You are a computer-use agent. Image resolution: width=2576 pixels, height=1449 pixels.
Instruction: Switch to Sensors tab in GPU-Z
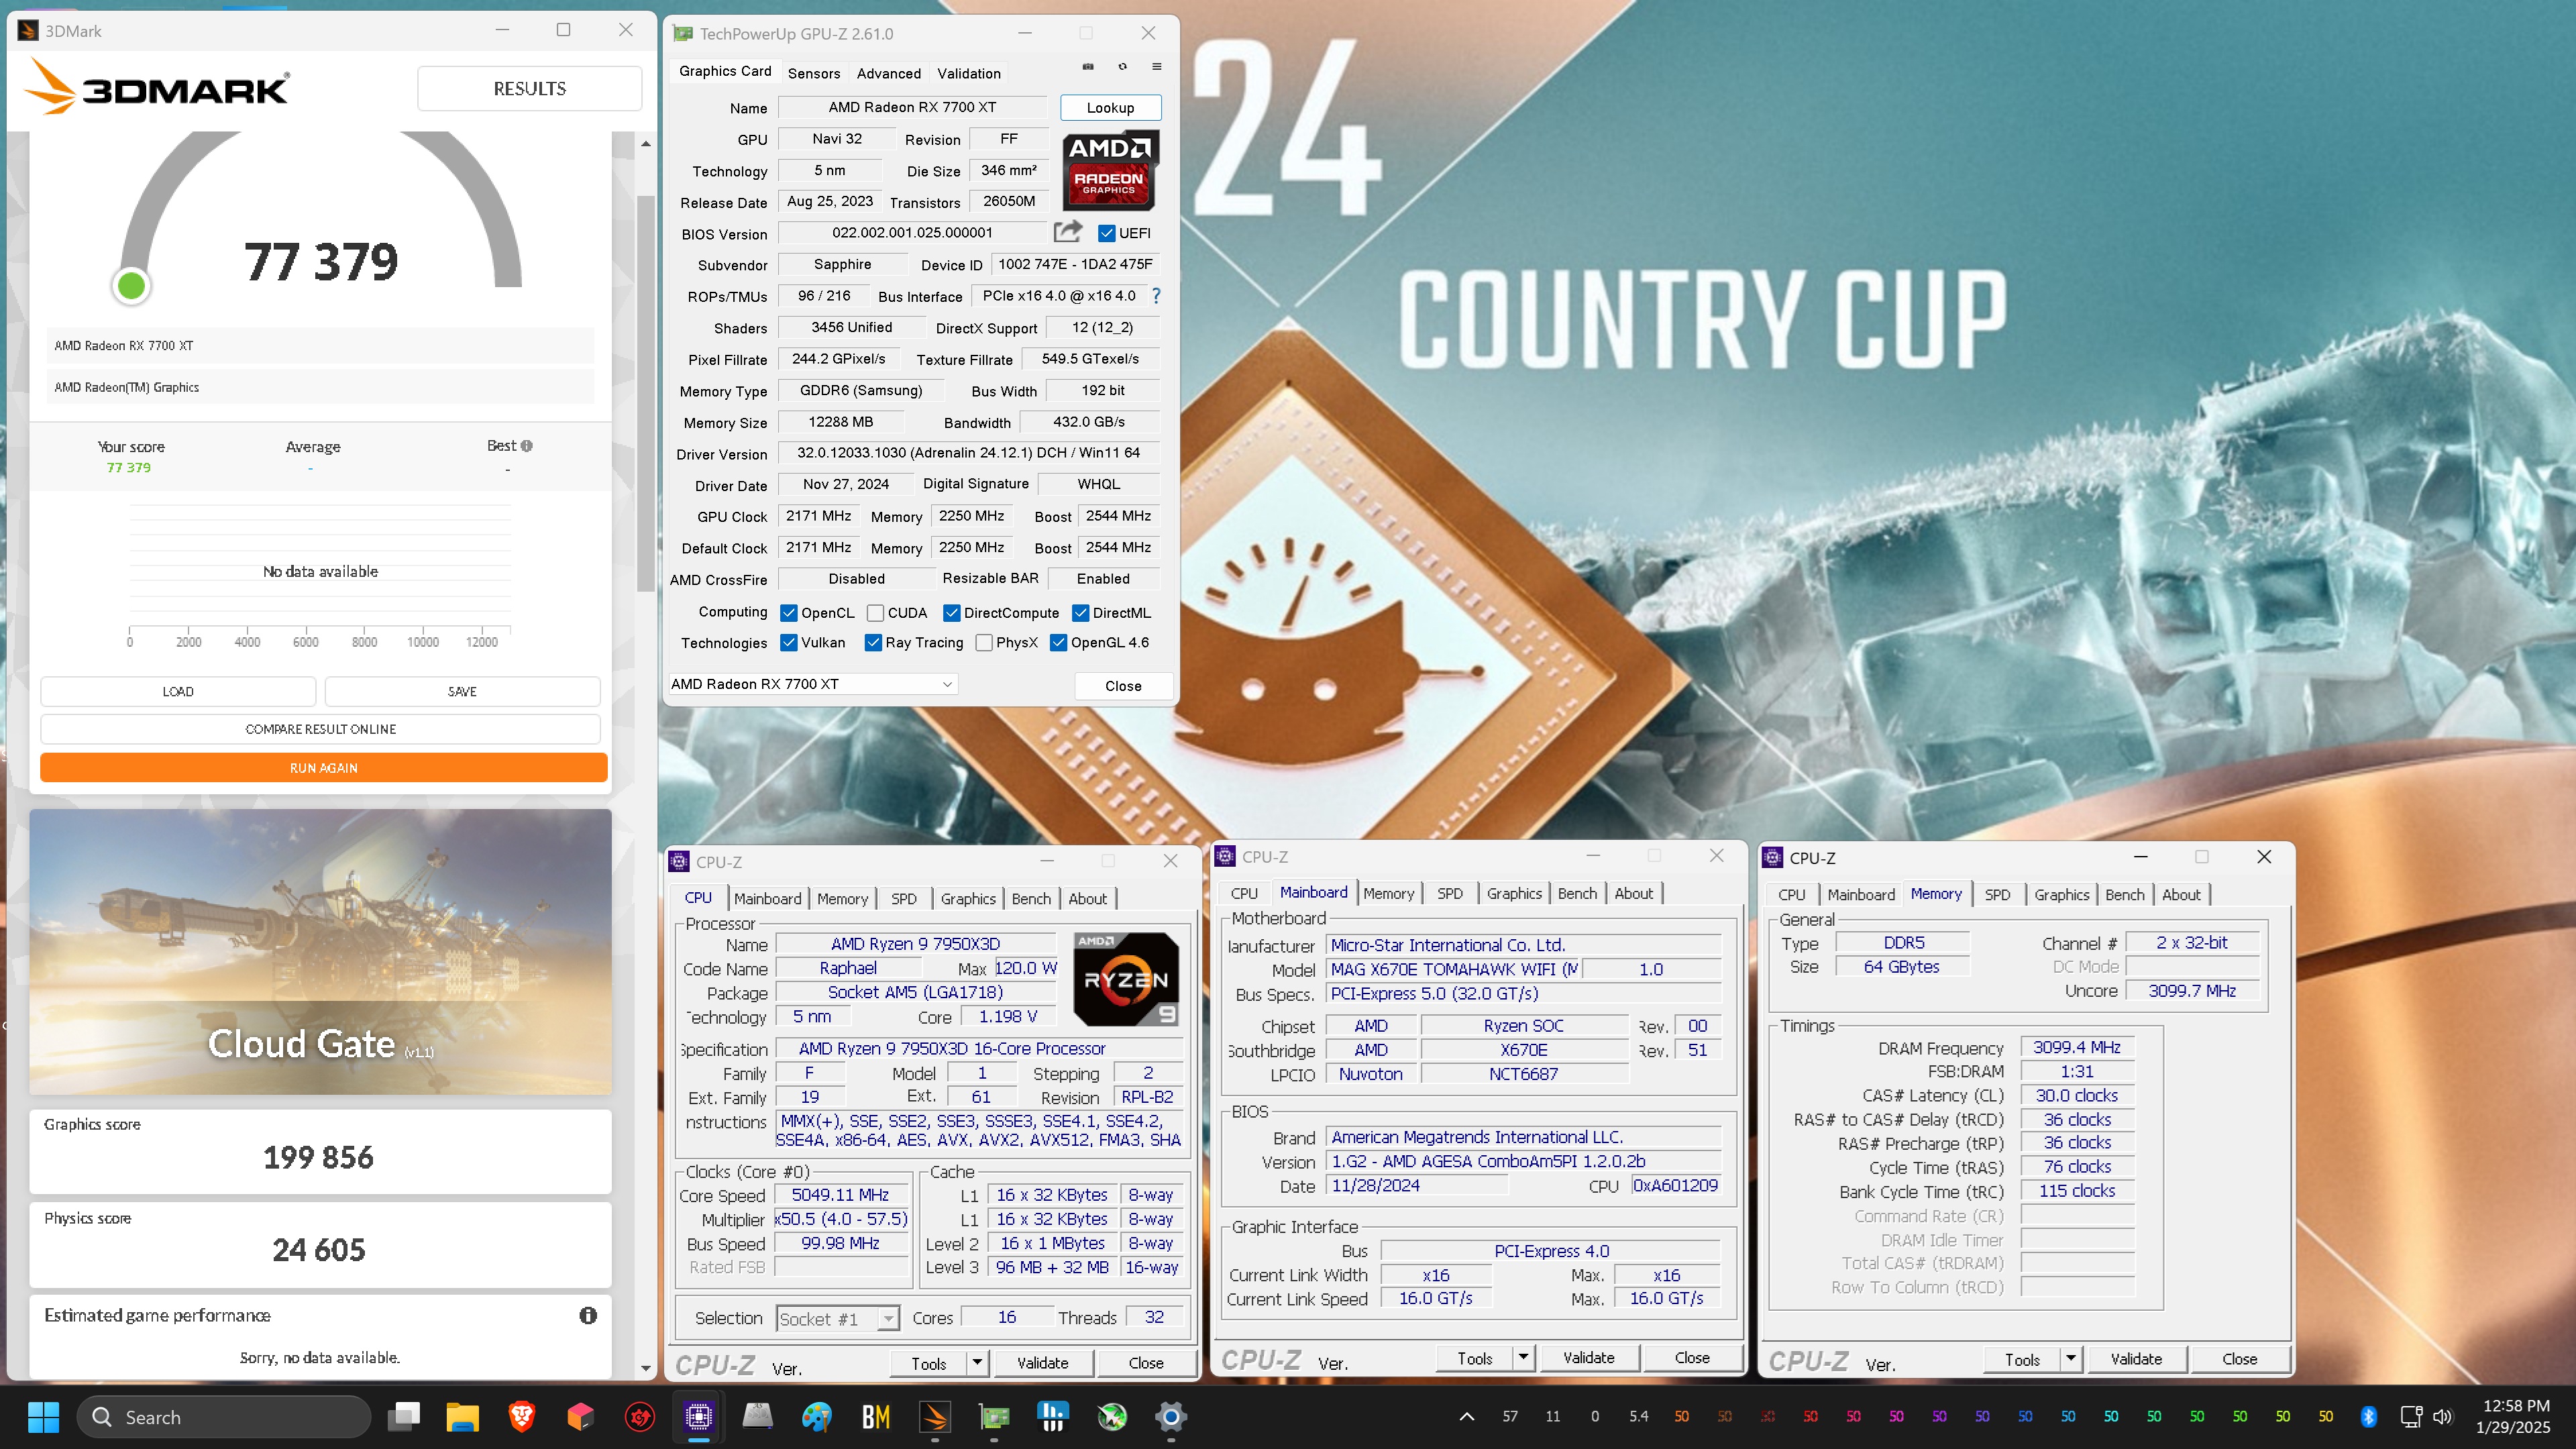[814, 73]
